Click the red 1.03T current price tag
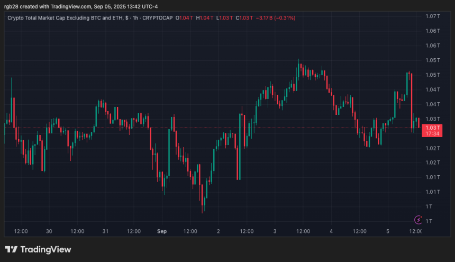 432,128
